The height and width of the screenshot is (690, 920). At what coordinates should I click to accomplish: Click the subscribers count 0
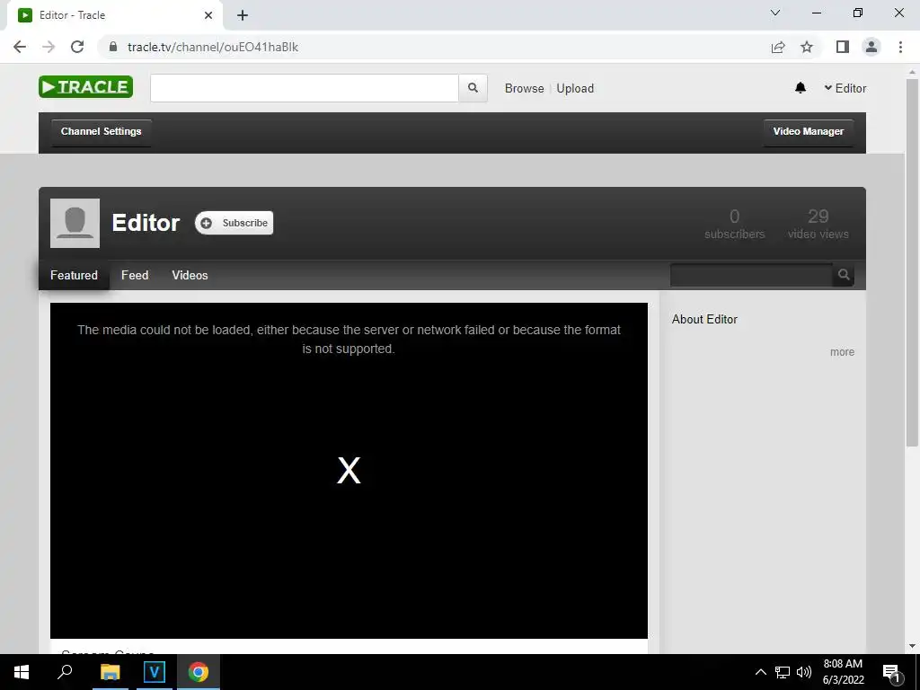point(735,217)
